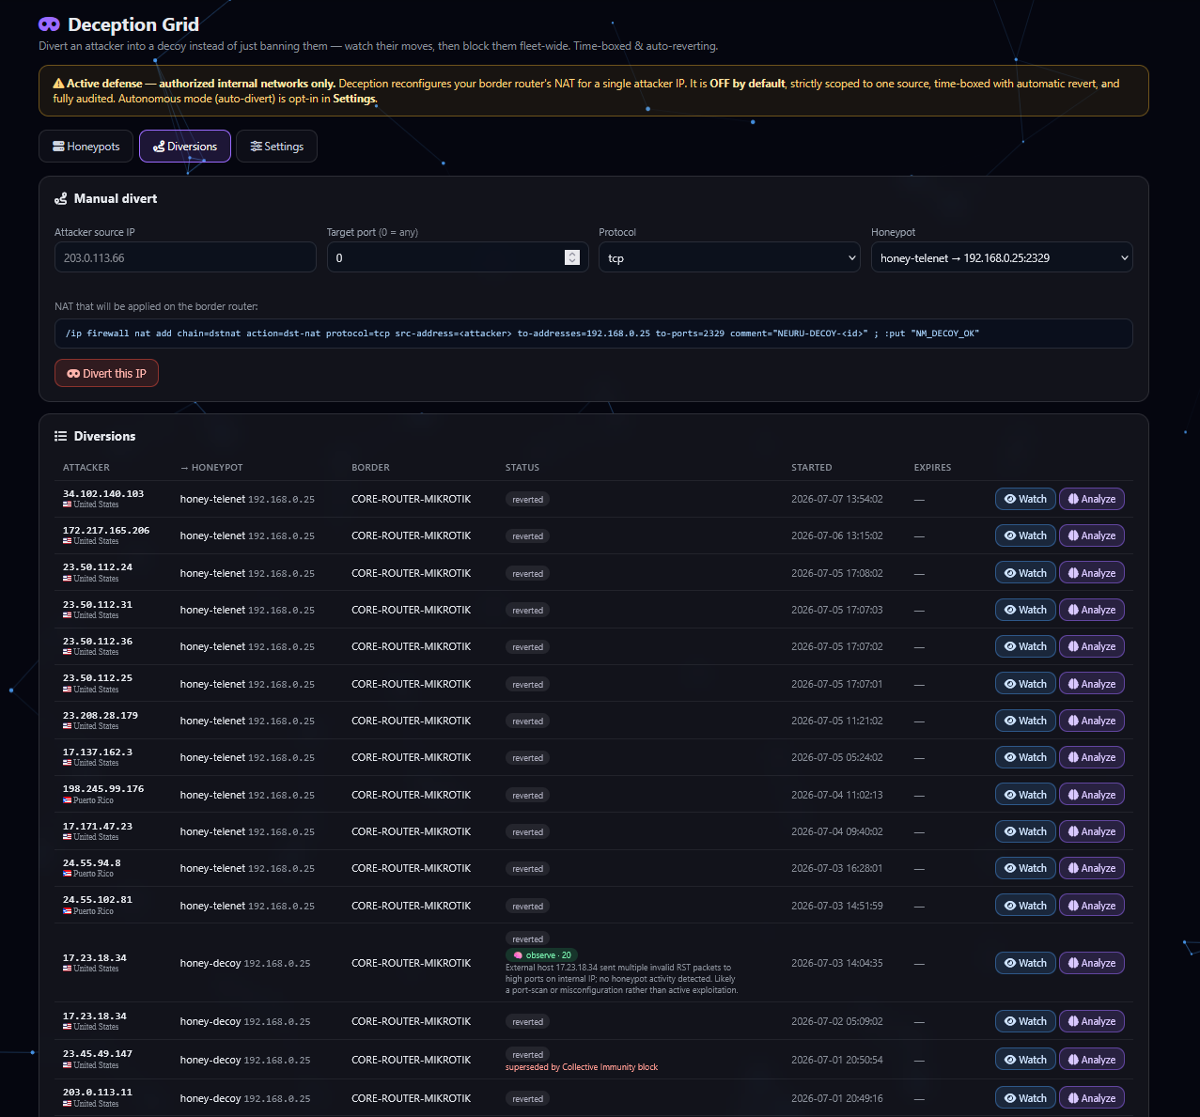Analyze the diversion for 17.171.47.23
Viewport: 1200px width, 1117px height.
(1092, 831)
